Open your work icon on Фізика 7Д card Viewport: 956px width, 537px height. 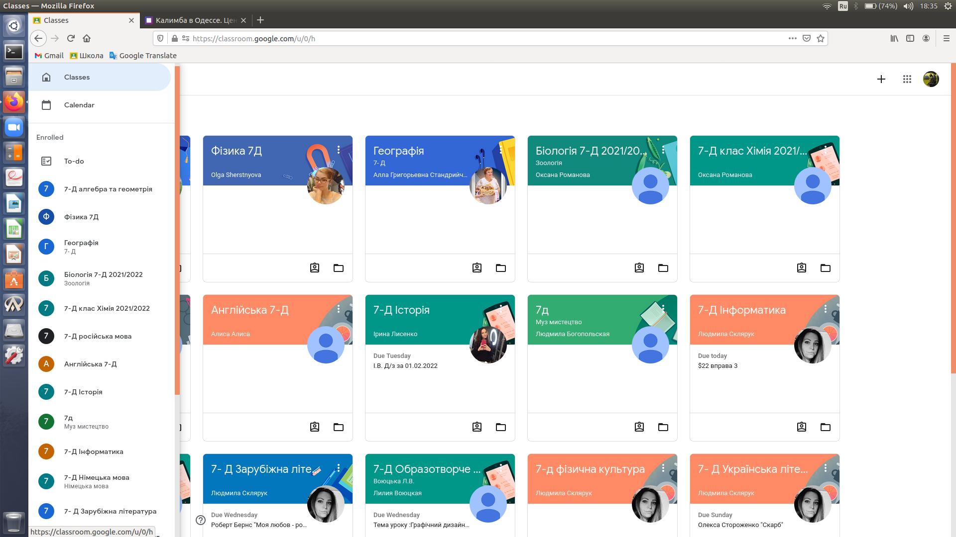tap(315, 268)
